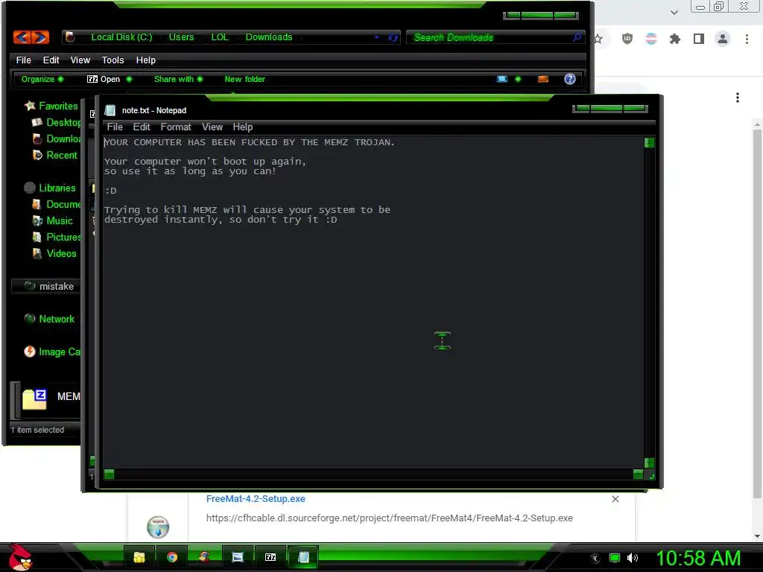Open Chrome from the taskbar
The height and width of the screenshot is (572, 763).
pos(172,557)
